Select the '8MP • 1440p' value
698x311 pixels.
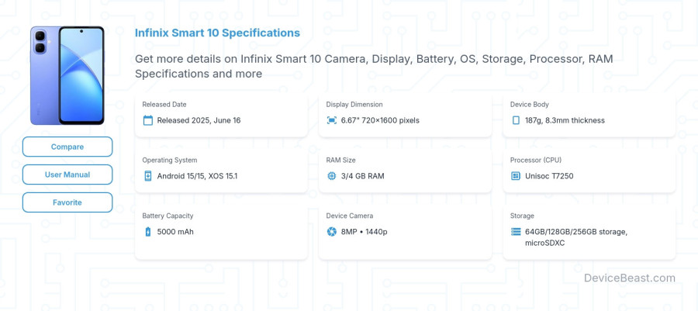(x=365, y=231)
